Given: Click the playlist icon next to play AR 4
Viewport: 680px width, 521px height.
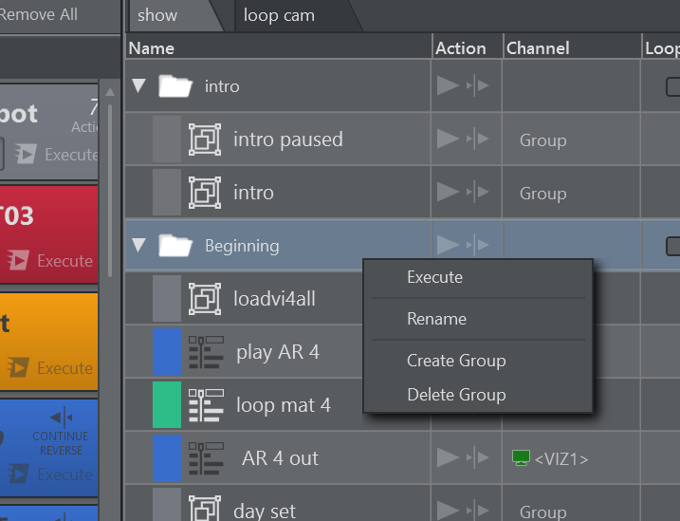Looking at the screenshot, I should pos(206,352).
